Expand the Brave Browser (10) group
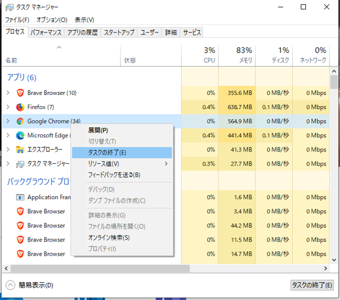Viewport: 340px width, 300px height. pyautogui.click(x=8, y=93)
